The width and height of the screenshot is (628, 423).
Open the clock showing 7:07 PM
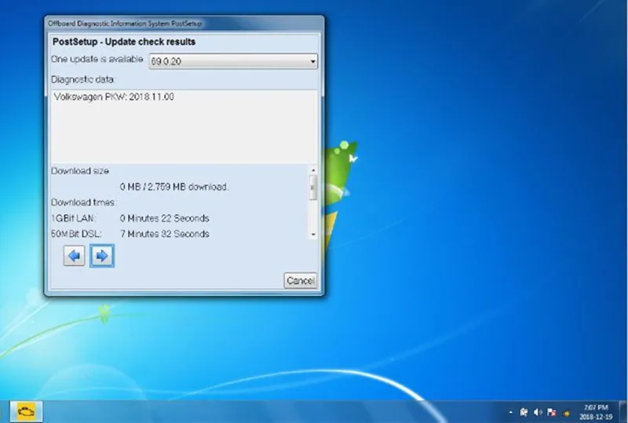(x=596, y=412)
